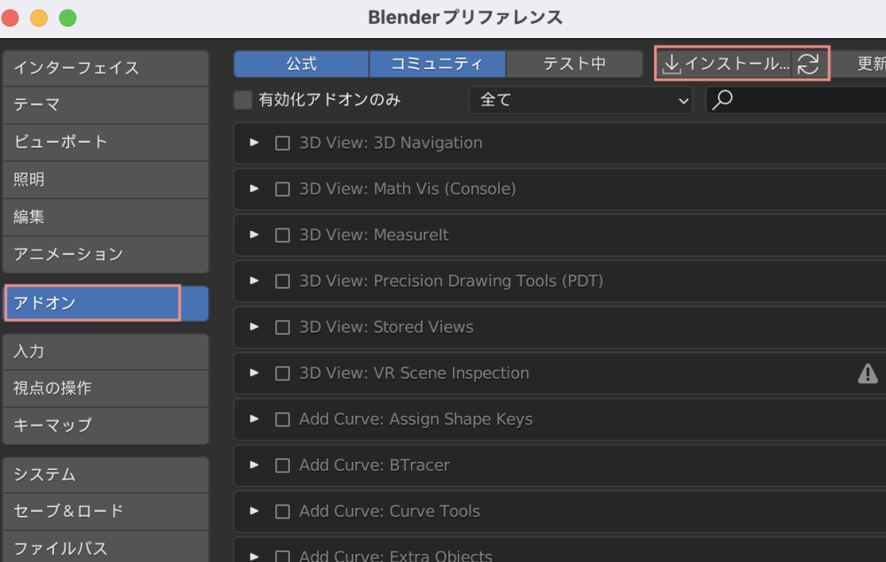Click the download icon inside the インストール button

[x=673, y=64]
